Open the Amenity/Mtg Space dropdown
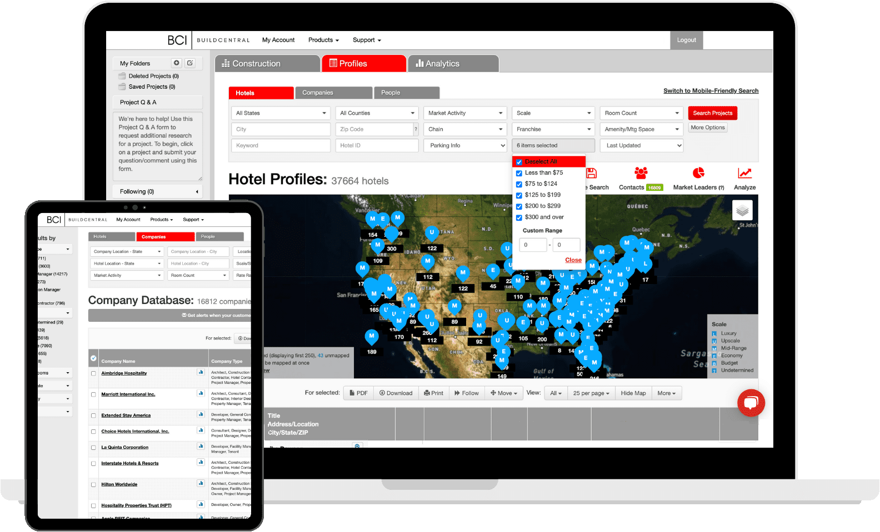 (x=641, y=129)
